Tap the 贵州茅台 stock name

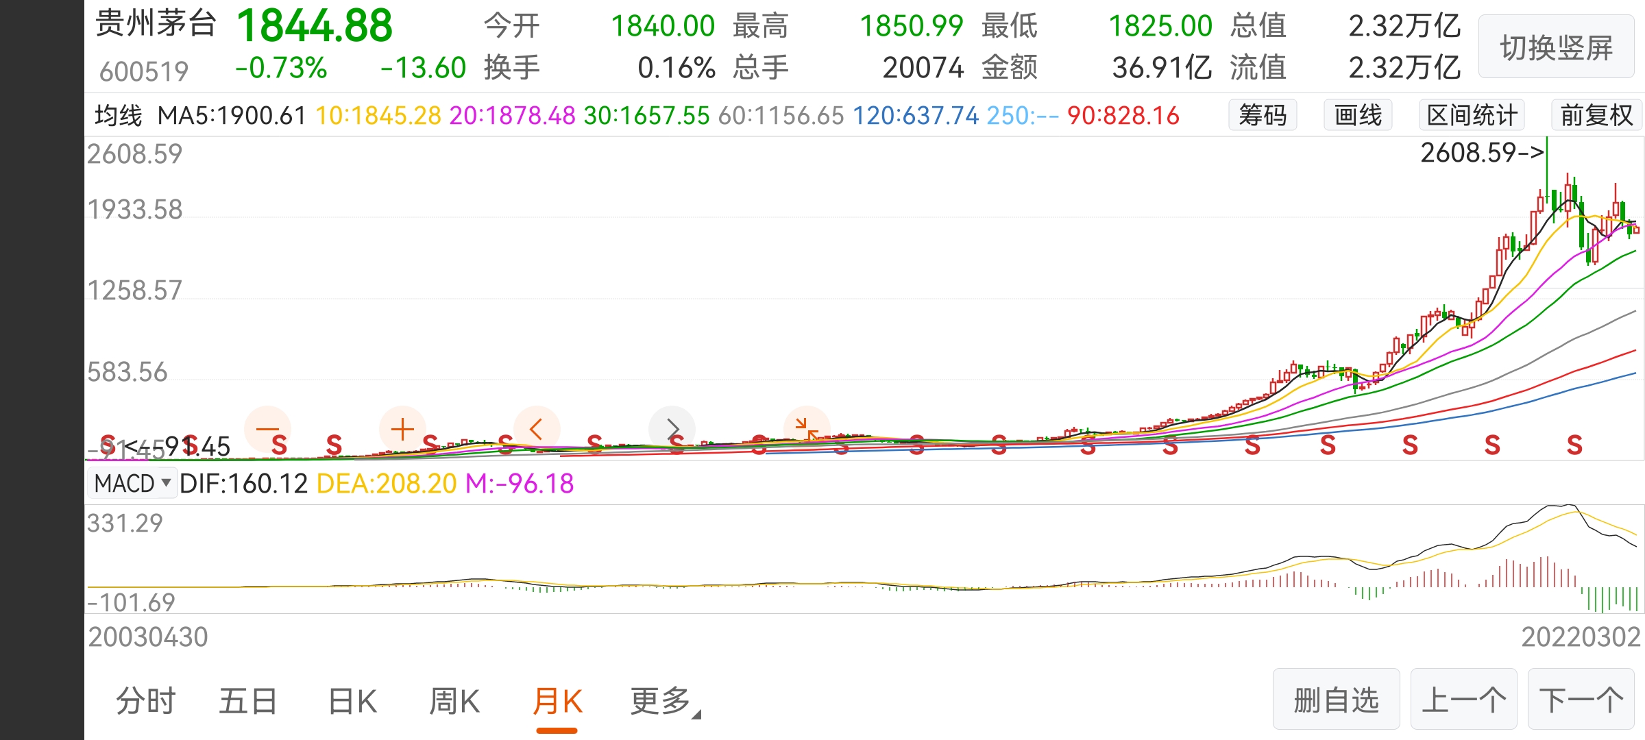[156, 23]
